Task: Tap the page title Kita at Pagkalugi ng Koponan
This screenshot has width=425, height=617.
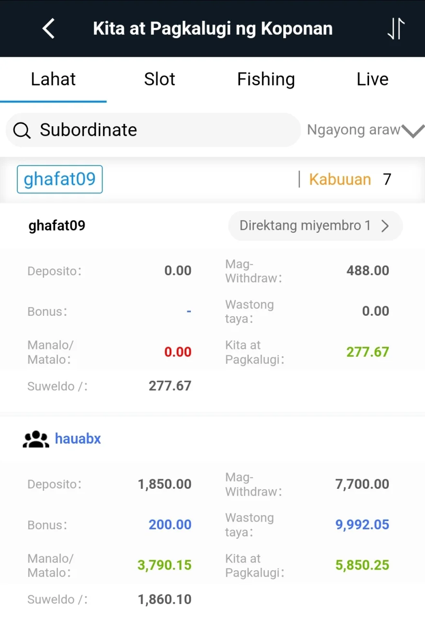Action: (212, 29)
